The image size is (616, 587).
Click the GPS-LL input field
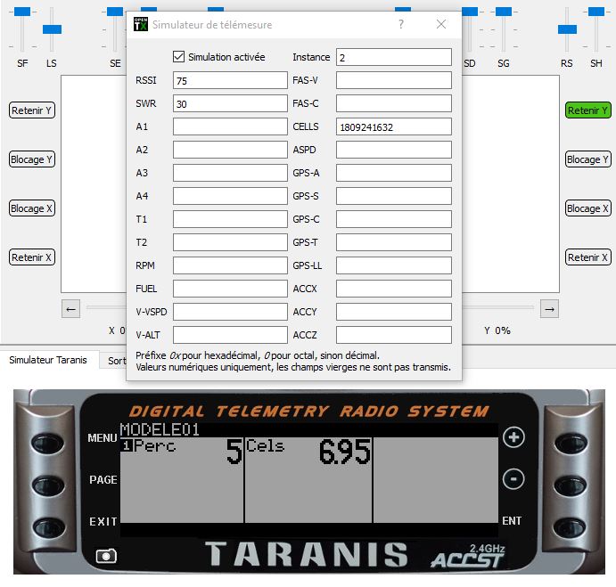click(394, 265)
